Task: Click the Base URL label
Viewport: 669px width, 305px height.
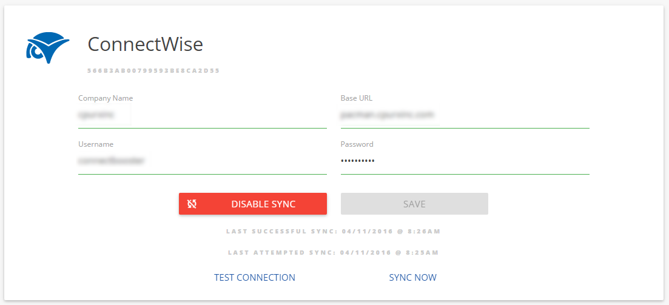Action: pos(356,98)
